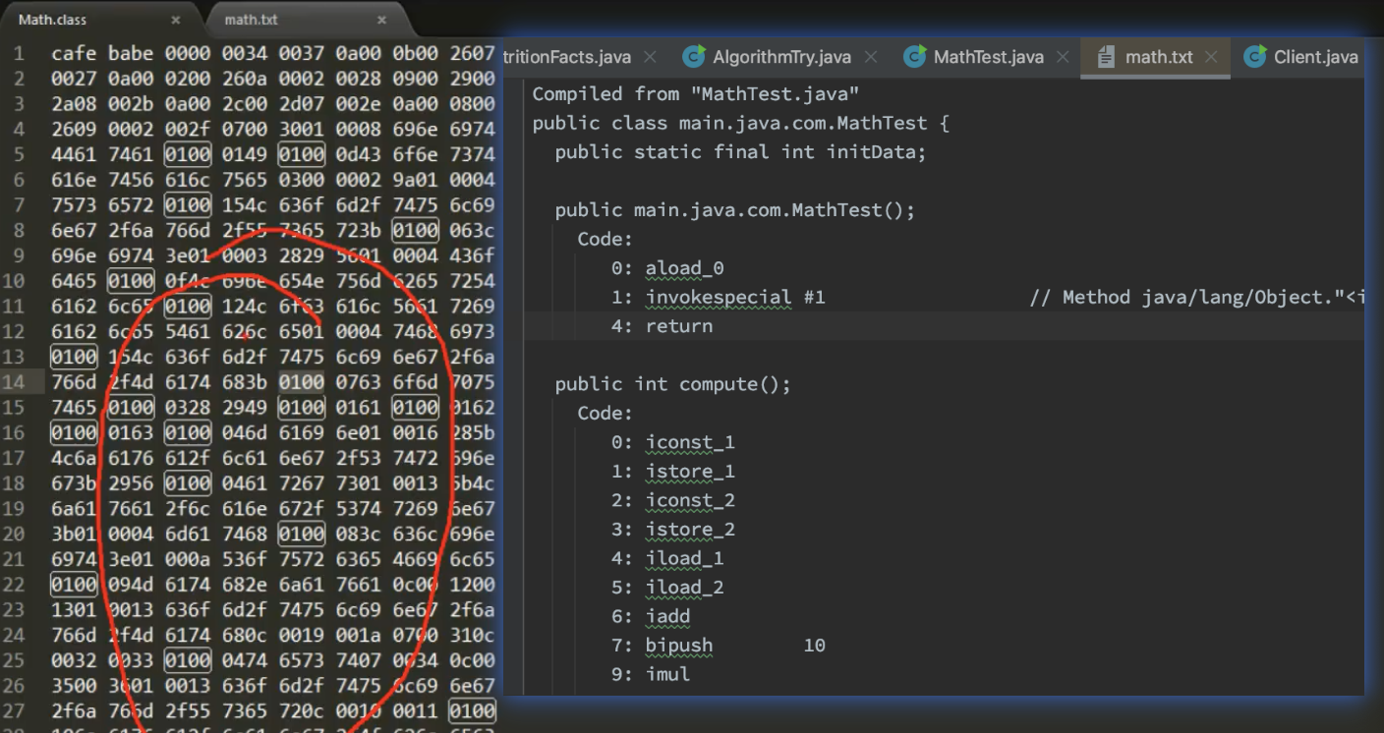This screenshot has height=733, width=1384.
Task: Click the Client.java class file icon
Action: [x=1255, y=57]
